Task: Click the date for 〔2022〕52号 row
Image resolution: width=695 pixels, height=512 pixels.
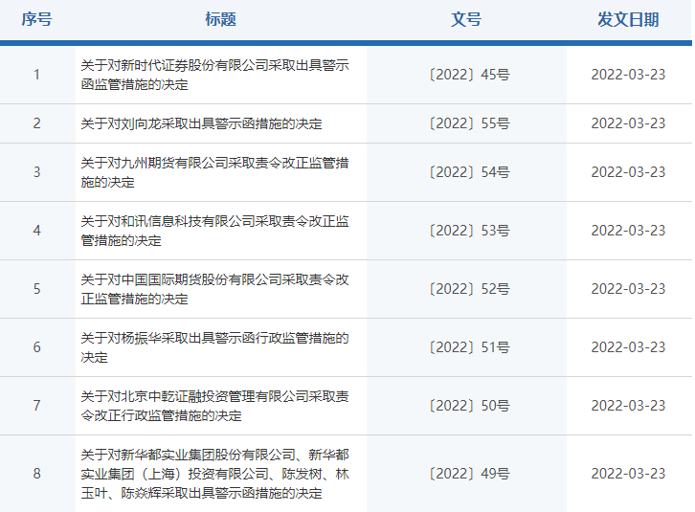Action: tap(629, 289)
